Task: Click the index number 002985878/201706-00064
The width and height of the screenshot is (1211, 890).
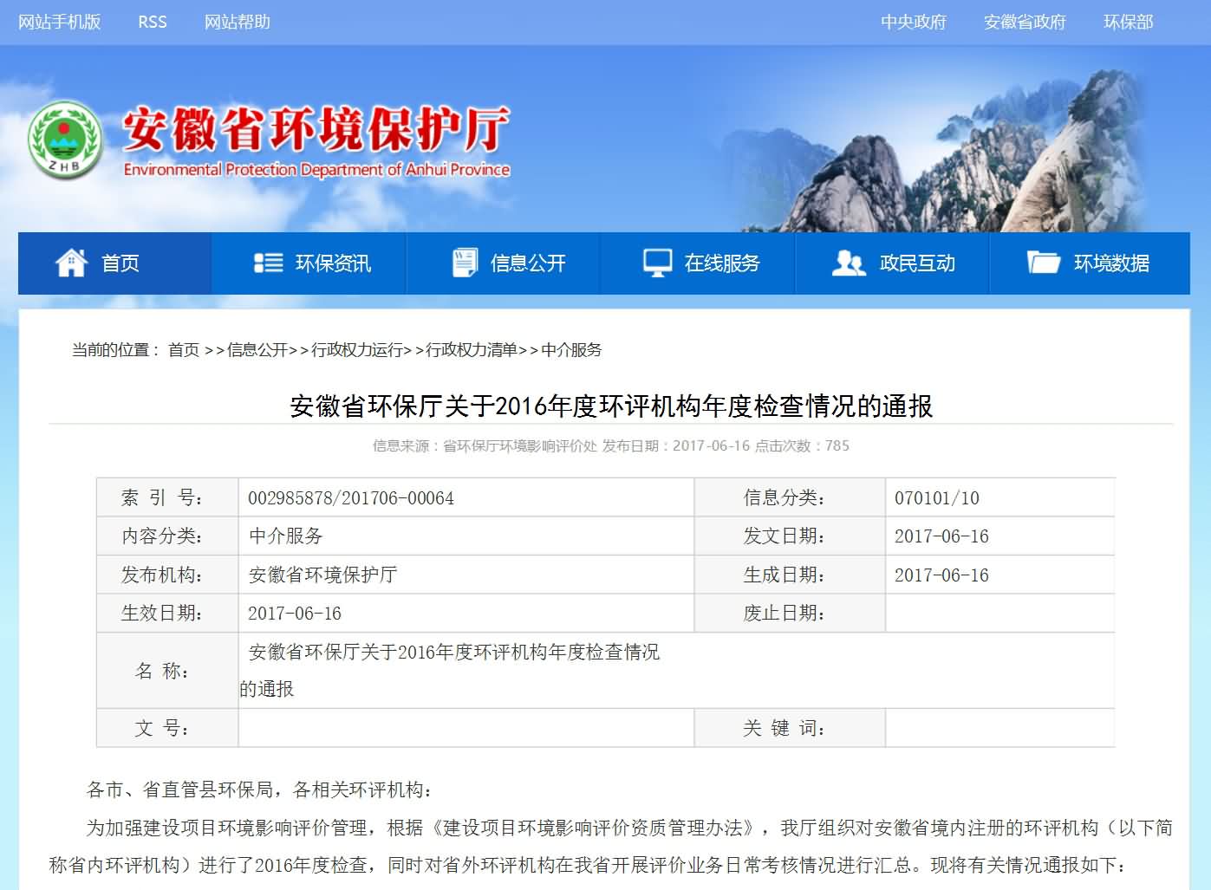Action: click(351, 498)
